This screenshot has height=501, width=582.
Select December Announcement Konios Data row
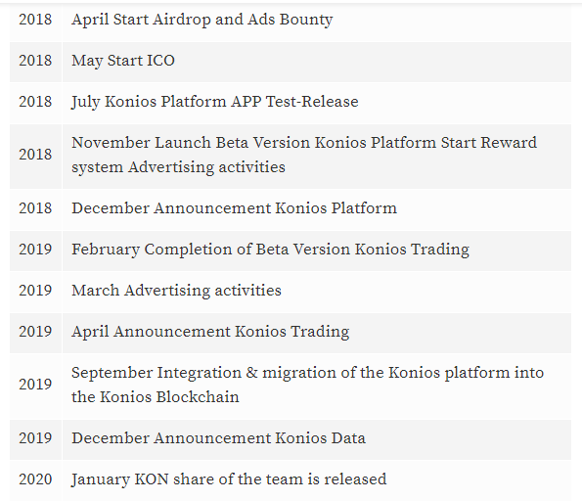coord(291,439)
